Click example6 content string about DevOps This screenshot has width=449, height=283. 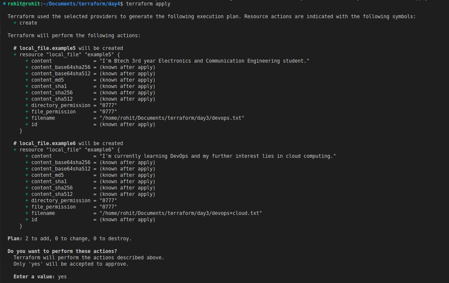point(218,156)
